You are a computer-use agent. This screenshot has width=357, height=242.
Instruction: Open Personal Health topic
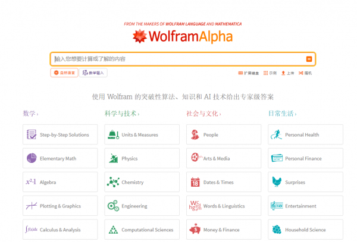[306, 134]
